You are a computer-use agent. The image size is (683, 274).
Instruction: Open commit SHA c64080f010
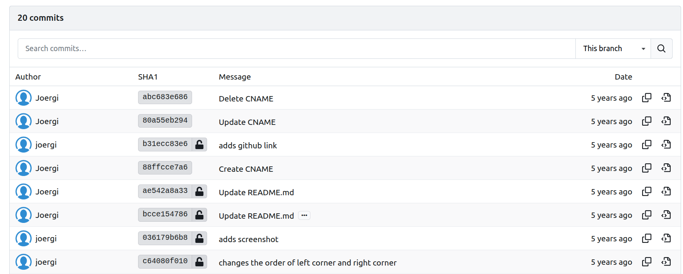click(x=165, y=261)
